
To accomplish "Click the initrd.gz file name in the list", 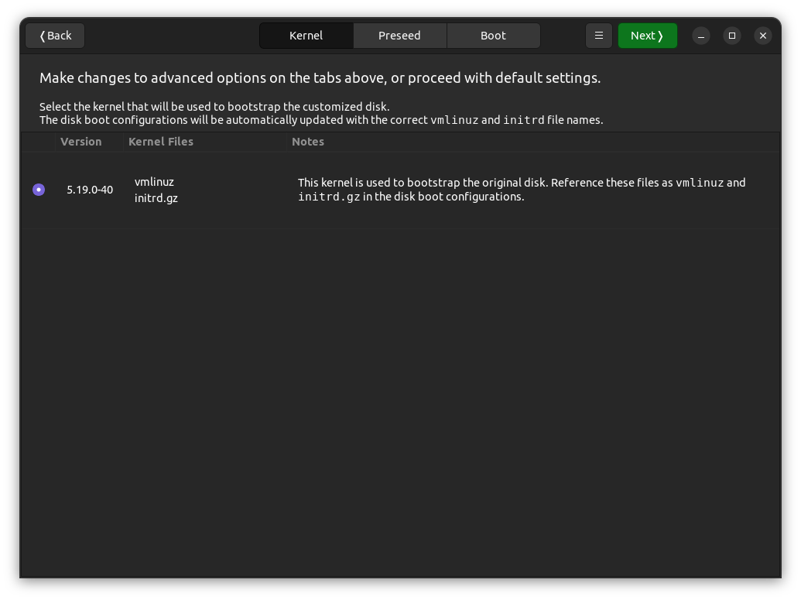I will (x=156, y=198).
